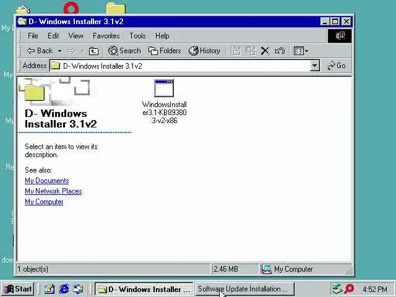The height and width of the screenshot is (297, 396).
Task: Switch to the D- Windows Installer taskbar button
Action: pos(144,289)
